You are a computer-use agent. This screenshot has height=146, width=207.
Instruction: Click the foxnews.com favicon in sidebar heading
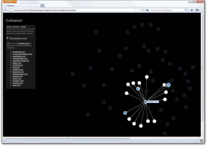pyautogui.click(x=8, y=38)
